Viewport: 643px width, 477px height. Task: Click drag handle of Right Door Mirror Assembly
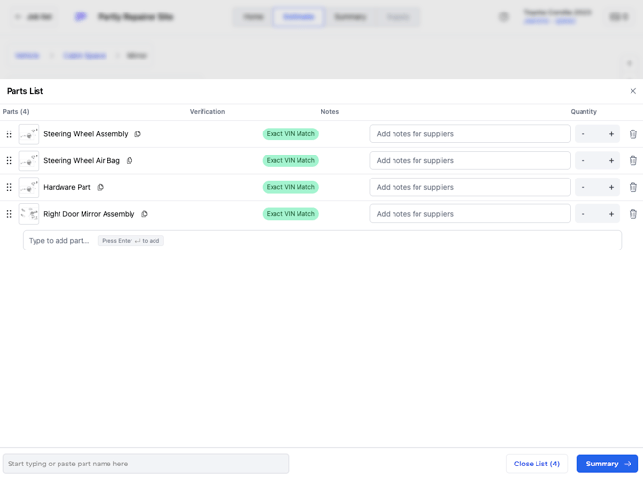click(9, 214)
